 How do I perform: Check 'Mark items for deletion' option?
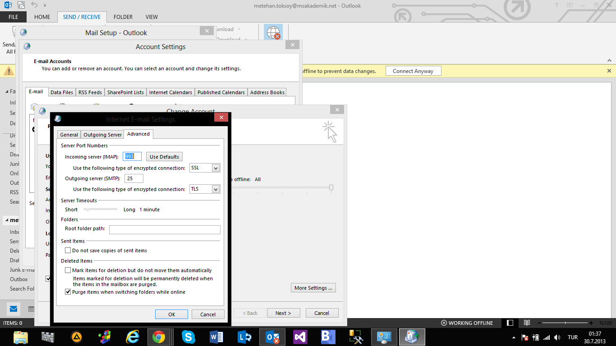pyautogui.click(x=68, y=270)
